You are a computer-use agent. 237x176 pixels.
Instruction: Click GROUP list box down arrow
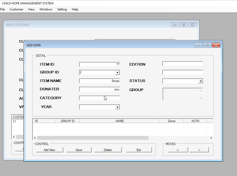[200, 98]
